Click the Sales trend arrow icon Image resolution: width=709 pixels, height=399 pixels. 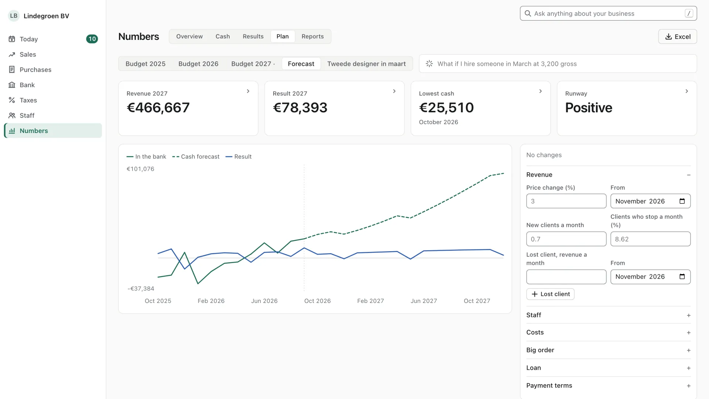[x=12, y=54]
